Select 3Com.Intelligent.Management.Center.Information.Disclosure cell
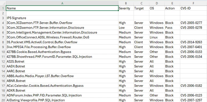The width and height of the screenshot is (207, 102). [62, 32]
